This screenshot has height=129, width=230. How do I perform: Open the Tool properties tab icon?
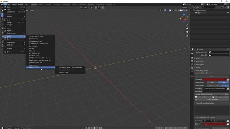tap(192, 54)
